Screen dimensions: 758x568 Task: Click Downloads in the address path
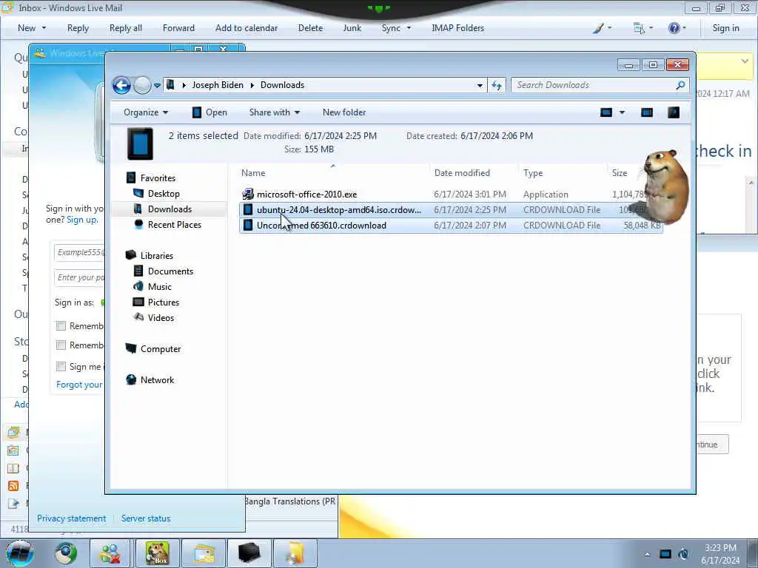tap(282, 85)
